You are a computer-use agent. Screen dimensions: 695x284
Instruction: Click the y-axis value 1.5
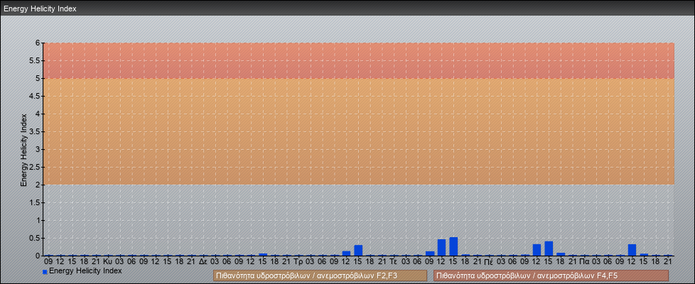coord(36,202)
